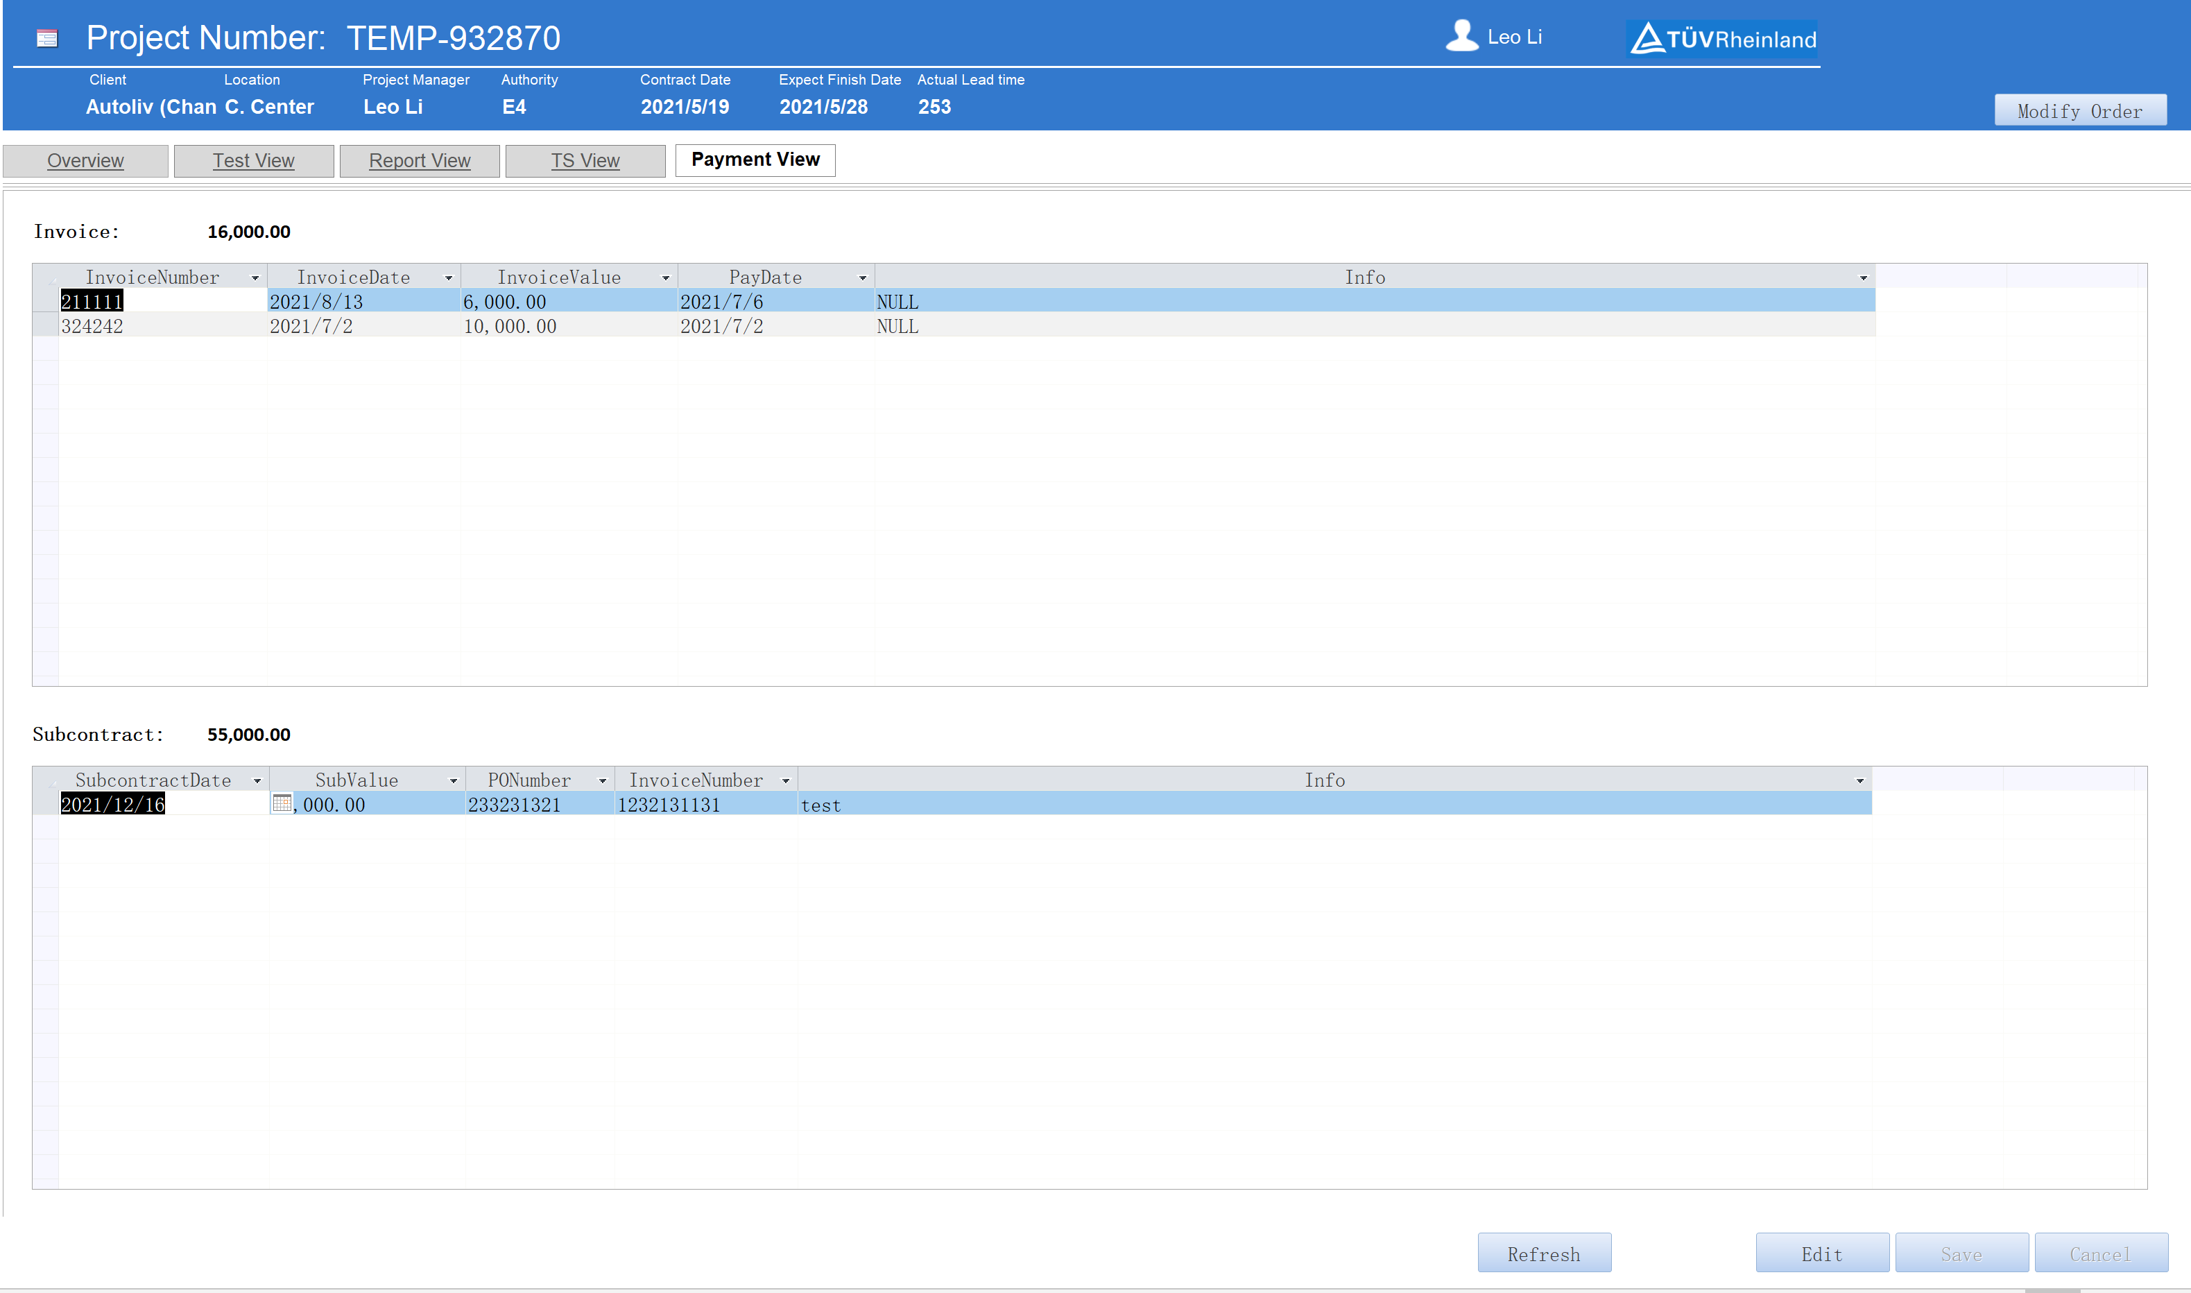Screen dimensions: 2191x1293
Task: Click the user profile icon near Leo Li
Action: coord(1462,35)
